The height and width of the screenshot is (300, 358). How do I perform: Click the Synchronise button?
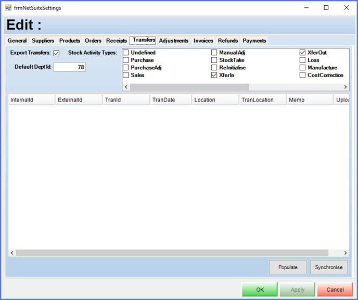click(329, 267)
